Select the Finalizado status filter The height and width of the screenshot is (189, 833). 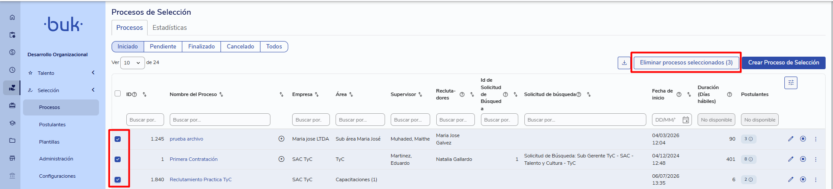(201, 47)
